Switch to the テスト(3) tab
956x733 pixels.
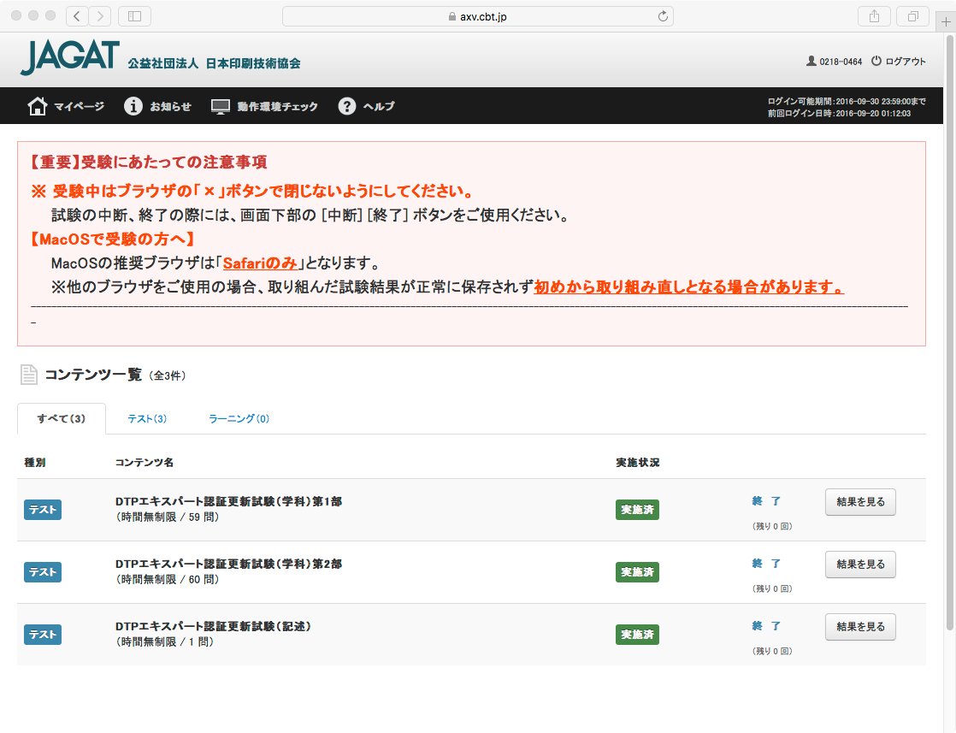pos(147,418)
